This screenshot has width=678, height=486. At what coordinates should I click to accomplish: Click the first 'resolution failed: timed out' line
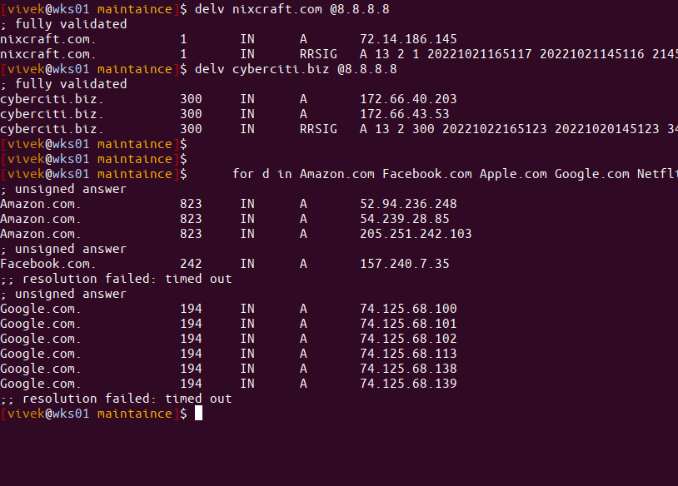tap(116, 279)
